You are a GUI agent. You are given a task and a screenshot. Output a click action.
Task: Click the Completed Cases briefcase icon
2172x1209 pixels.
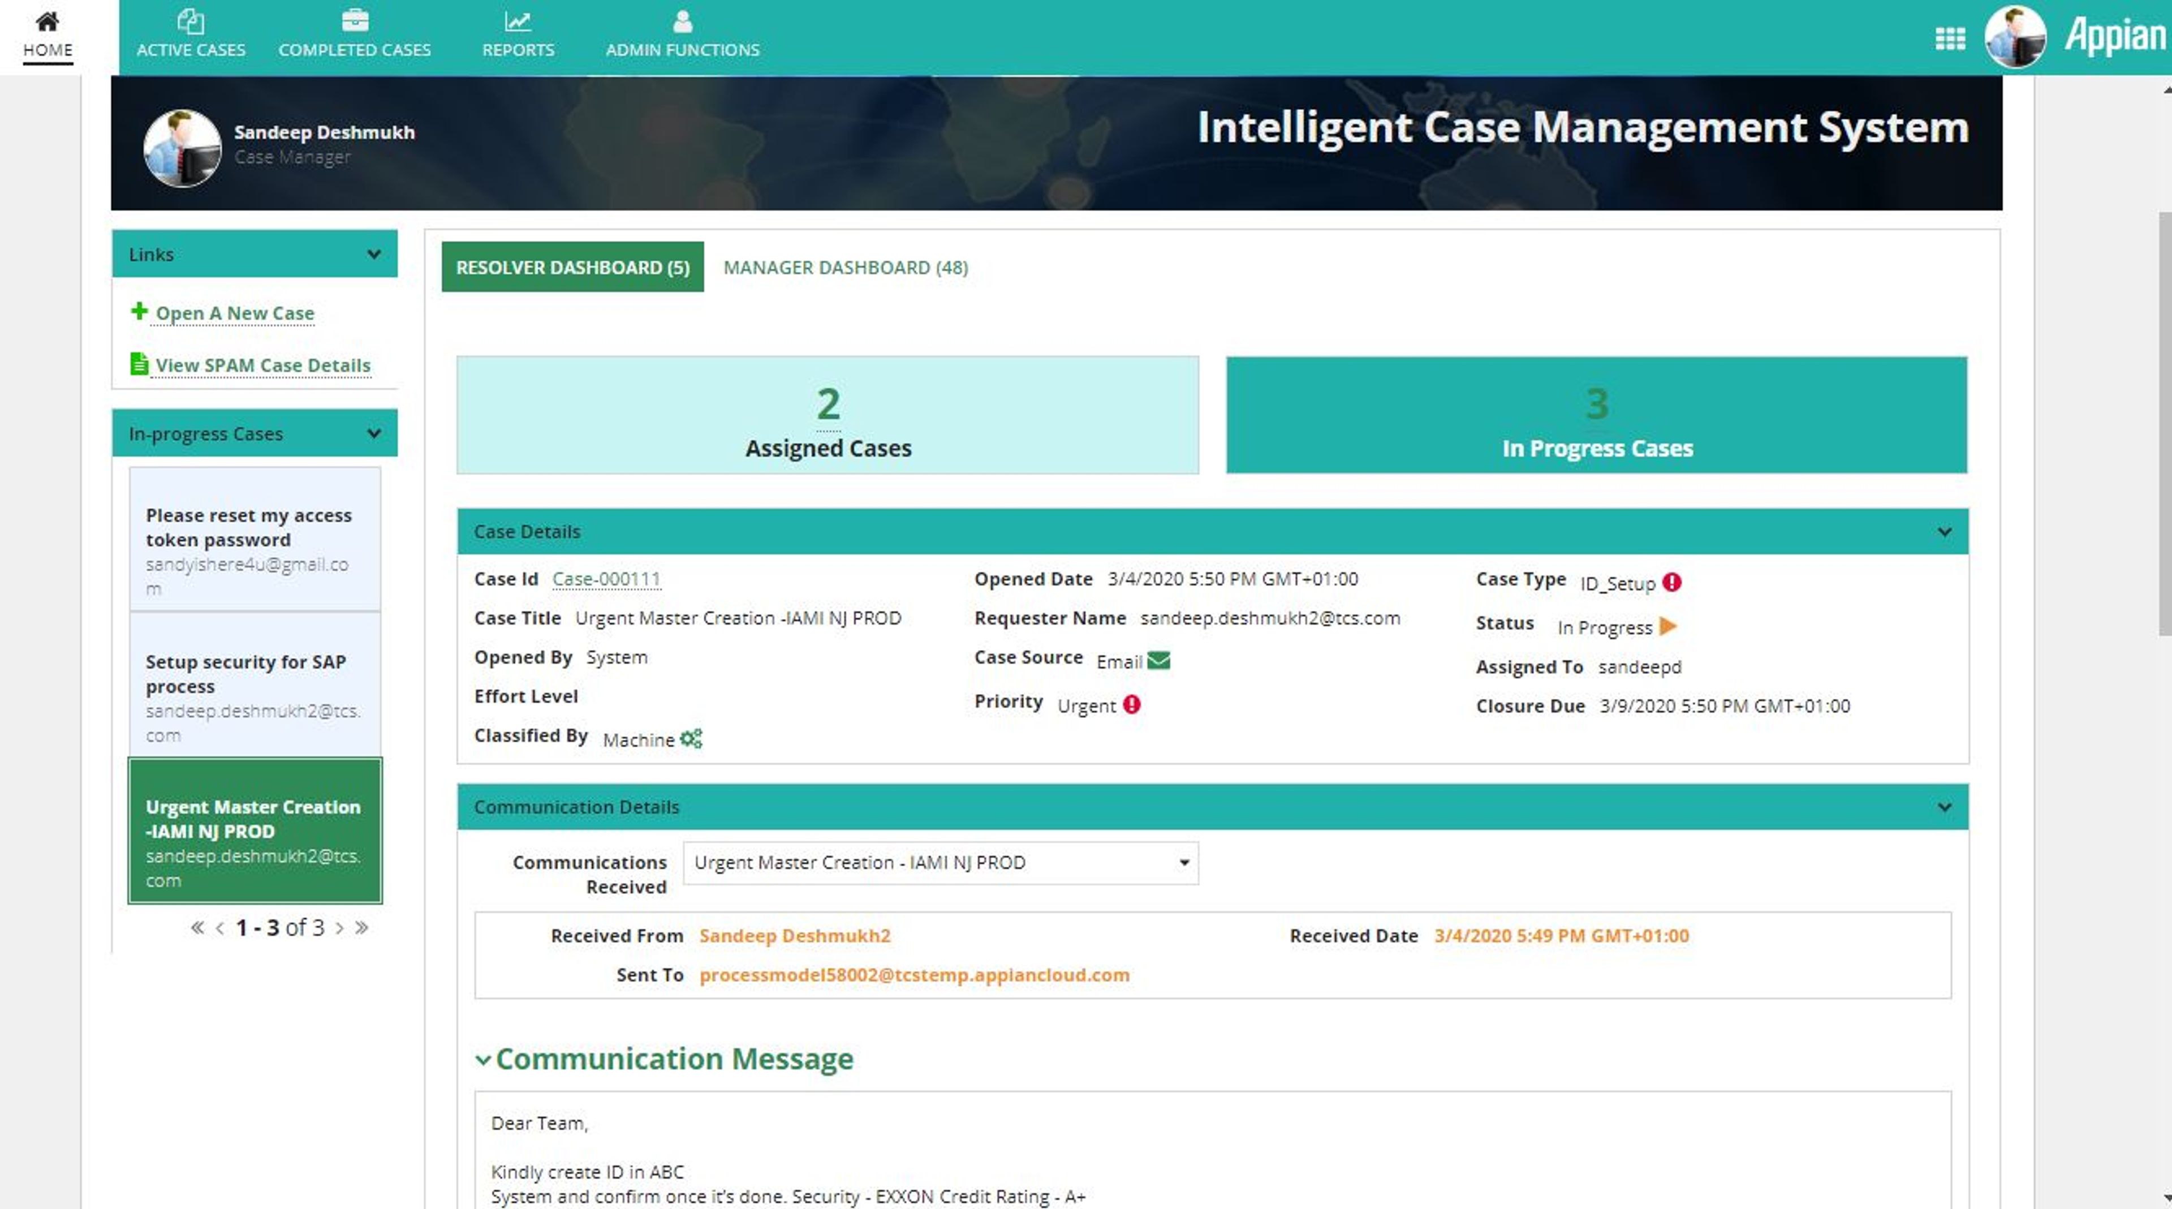tap(355, 20)
